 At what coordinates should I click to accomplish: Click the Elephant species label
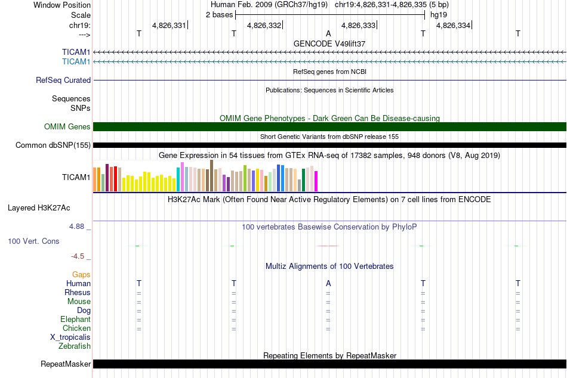pyautogui.click(x=76, y=319)
